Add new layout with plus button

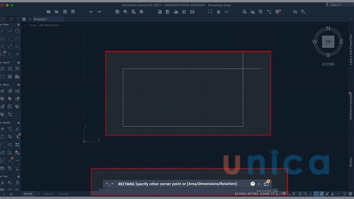pos(38,194)
